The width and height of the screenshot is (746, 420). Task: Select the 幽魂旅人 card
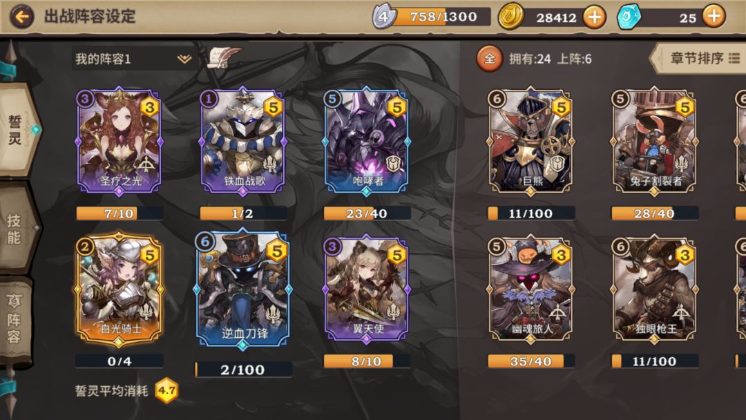[x=530, y=289]
